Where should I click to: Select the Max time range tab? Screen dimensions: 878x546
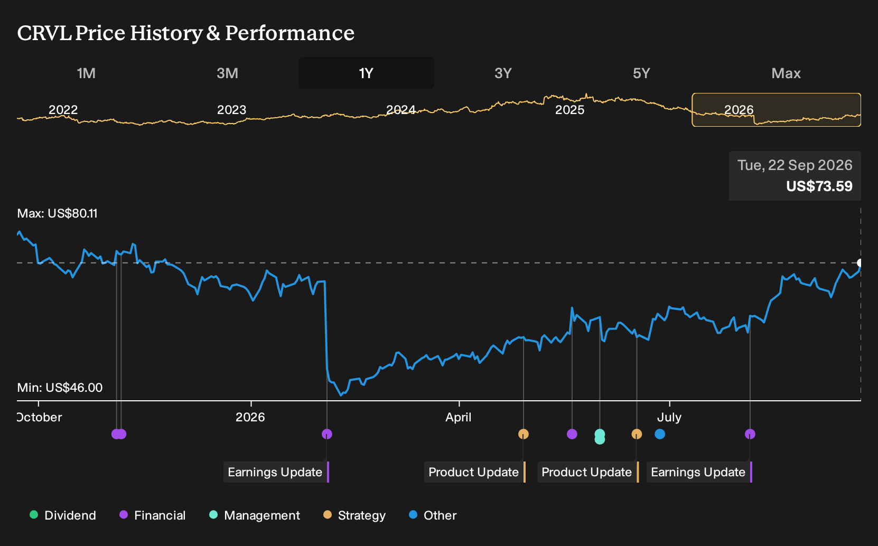[786, 73]
